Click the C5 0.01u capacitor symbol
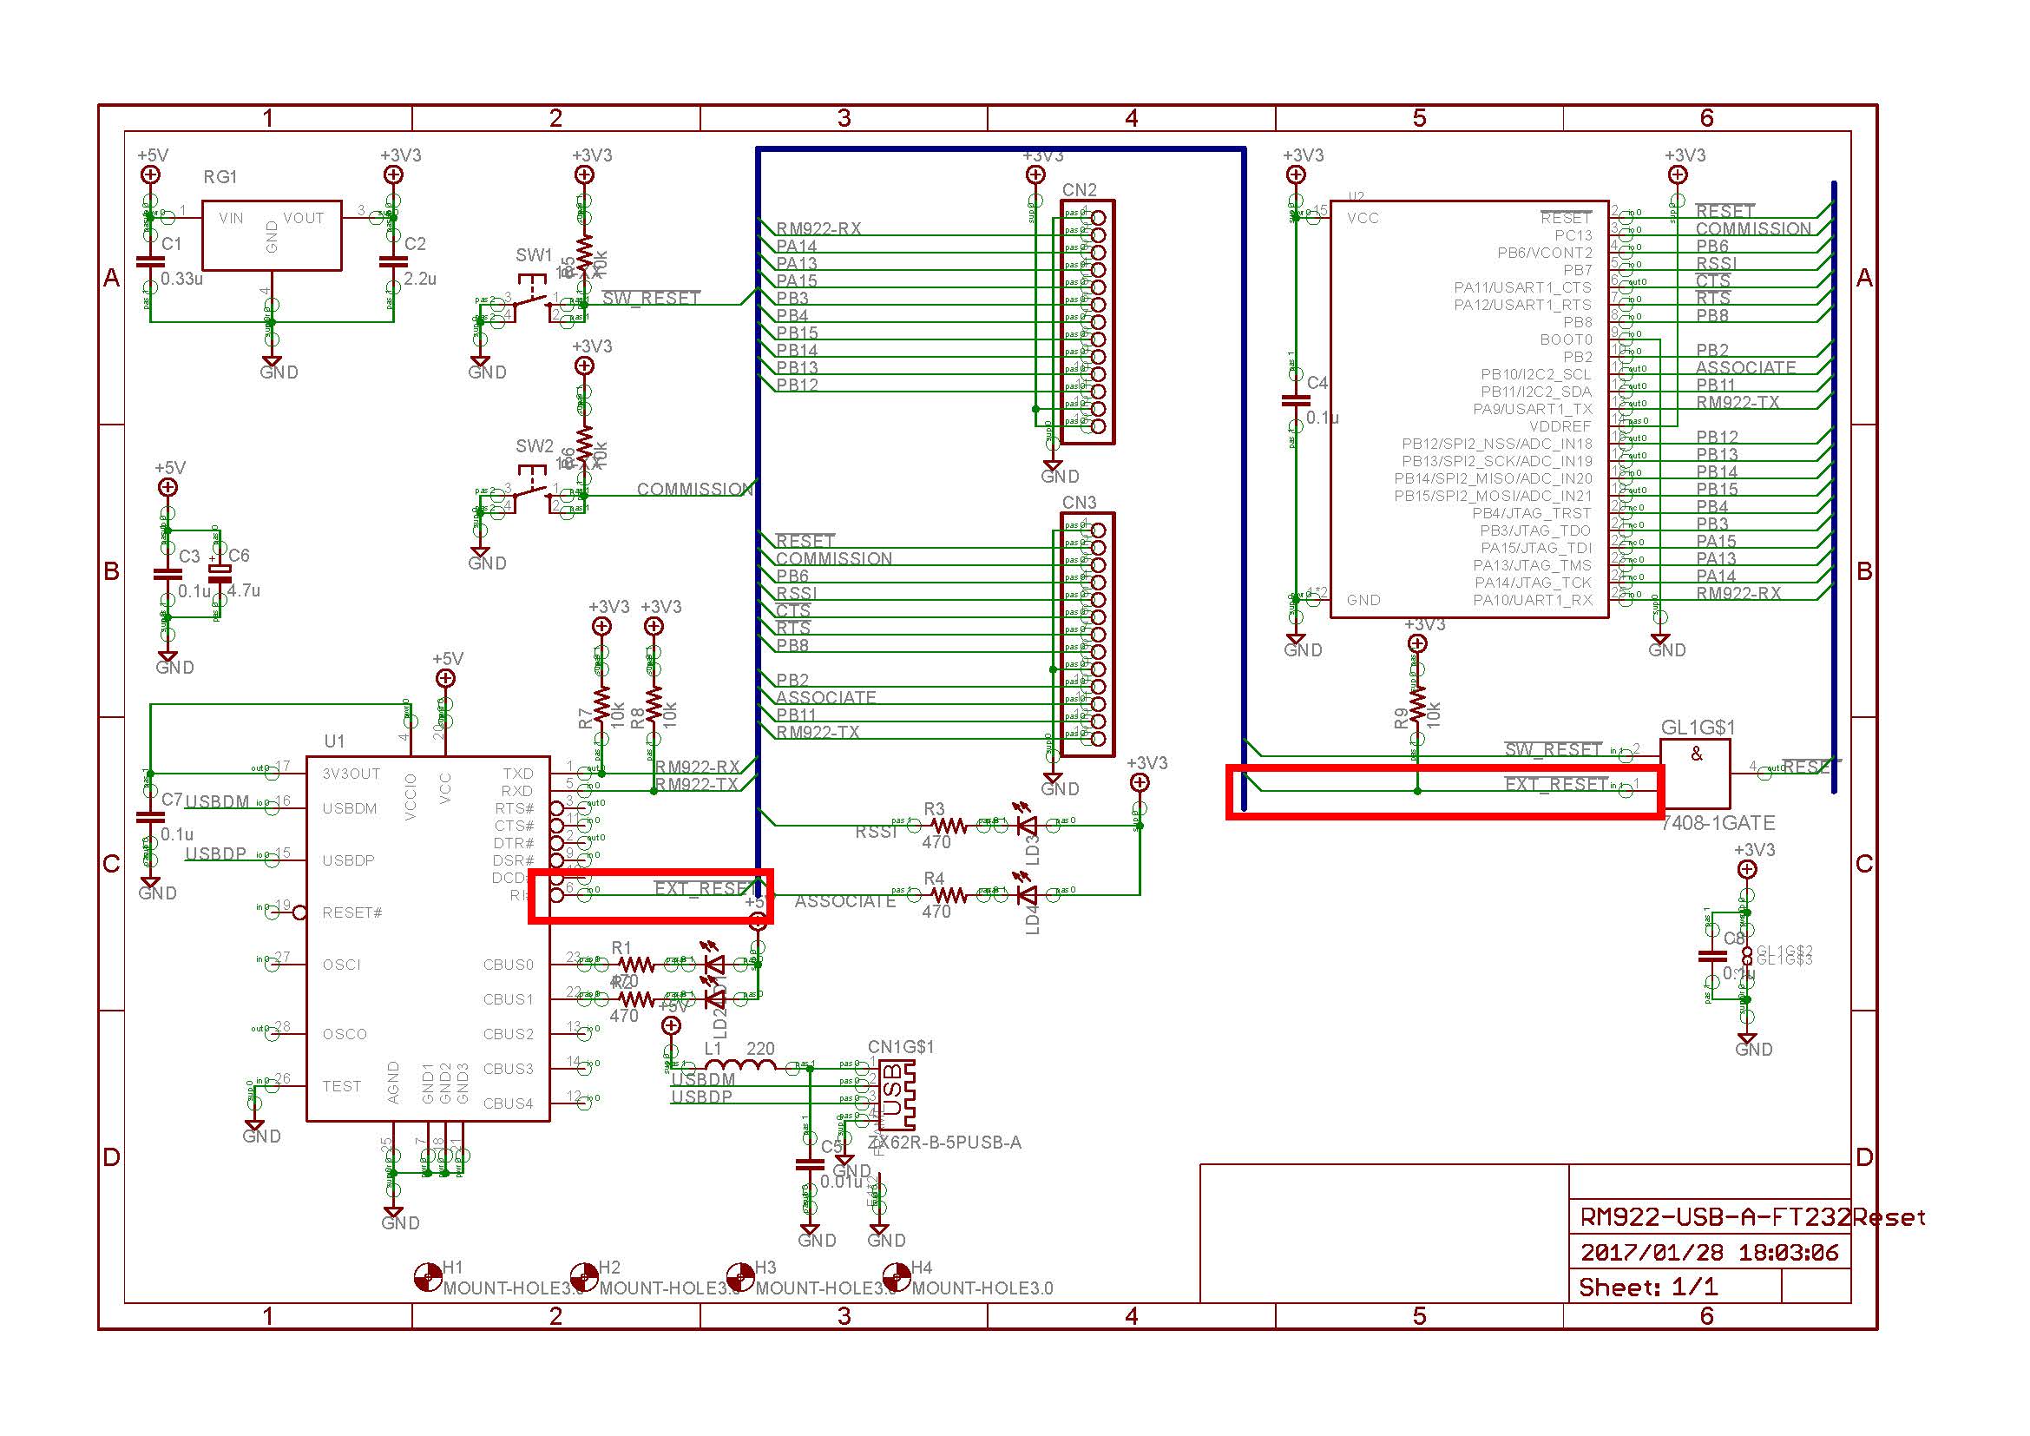The width and height of the screenshot is (2030, 1436). [809, 1163]
